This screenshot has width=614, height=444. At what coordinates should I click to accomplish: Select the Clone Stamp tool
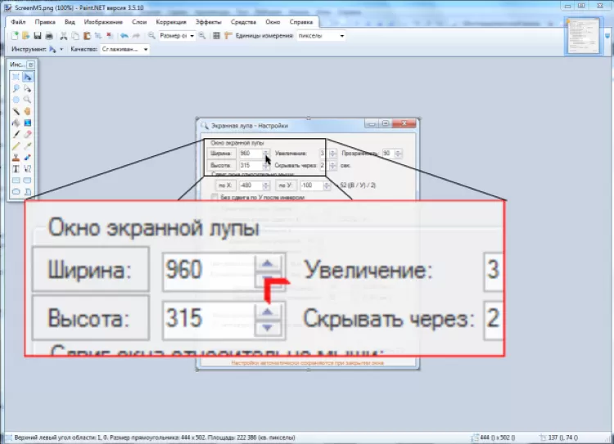(16, 156)
